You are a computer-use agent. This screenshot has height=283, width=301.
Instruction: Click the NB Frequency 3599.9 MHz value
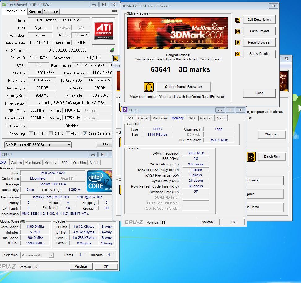pos(219,140)
